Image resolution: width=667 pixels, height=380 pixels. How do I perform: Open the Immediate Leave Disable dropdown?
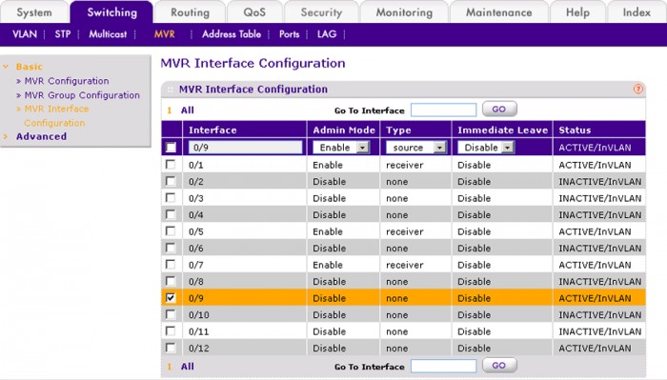pos(486,148)
